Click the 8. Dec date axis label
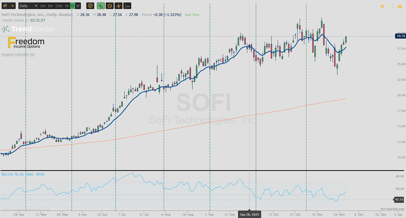This screenshot has width=406, height=218. [359, 215]
